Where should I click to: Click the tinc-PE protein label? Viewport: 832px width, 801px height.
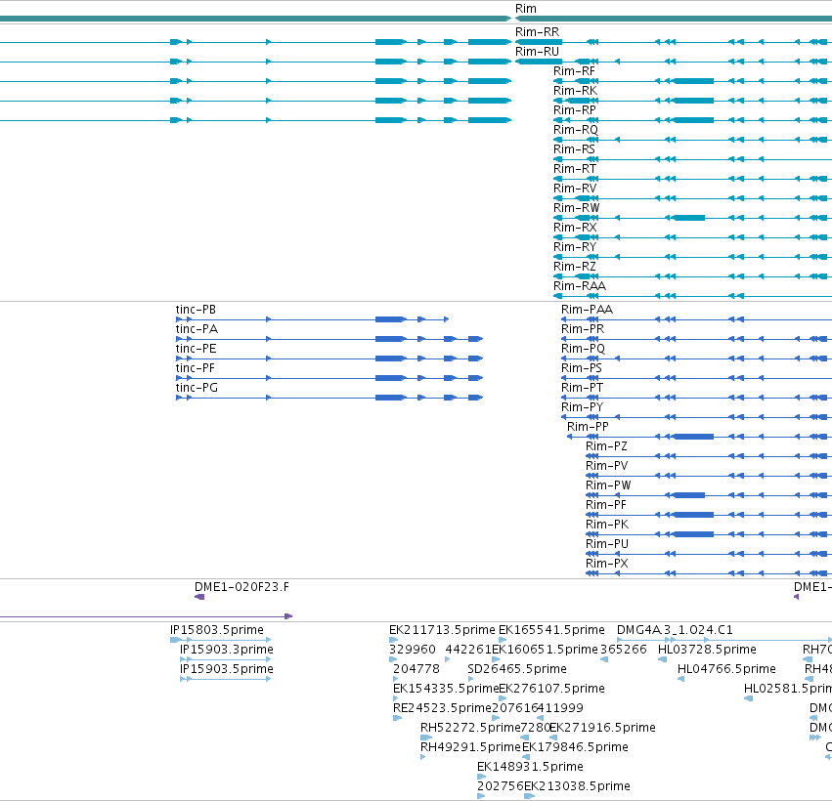196,349
